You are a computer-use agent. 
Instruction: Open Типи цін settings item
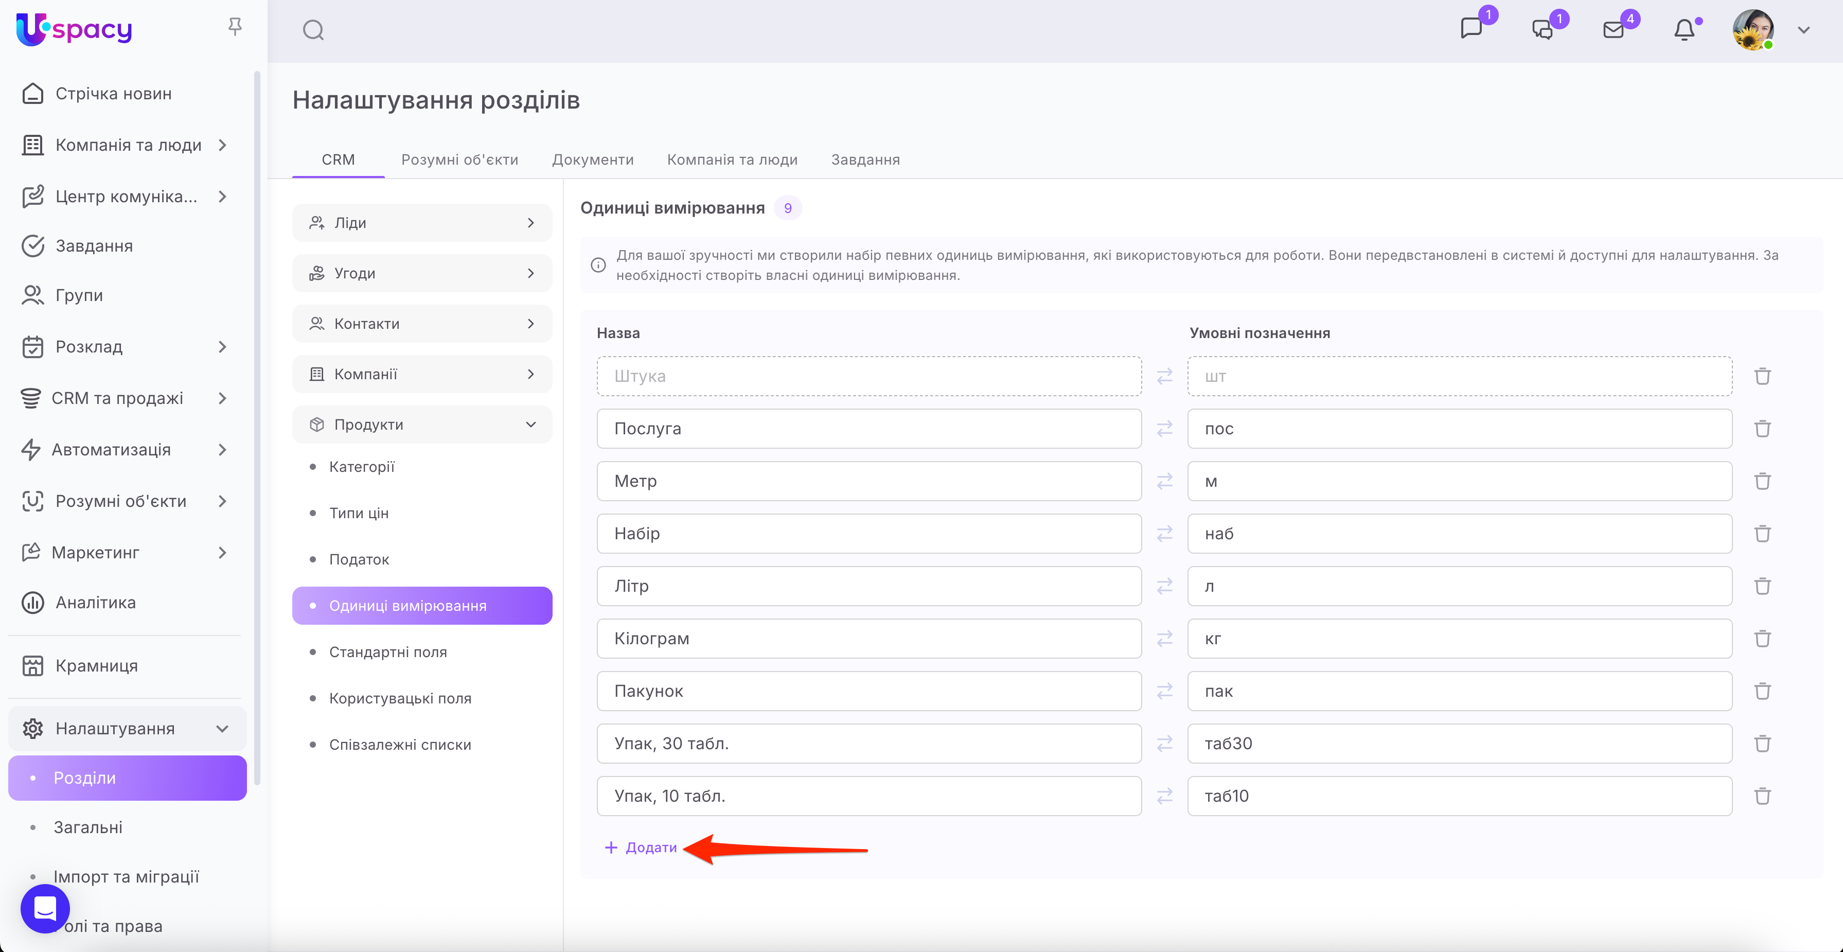(x=359, y=513)
